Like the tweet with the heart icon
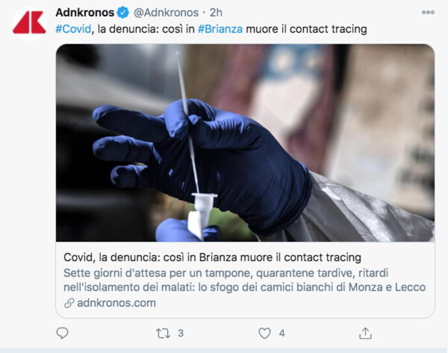This screenshot has width=448, height=353. pos(265,333)
